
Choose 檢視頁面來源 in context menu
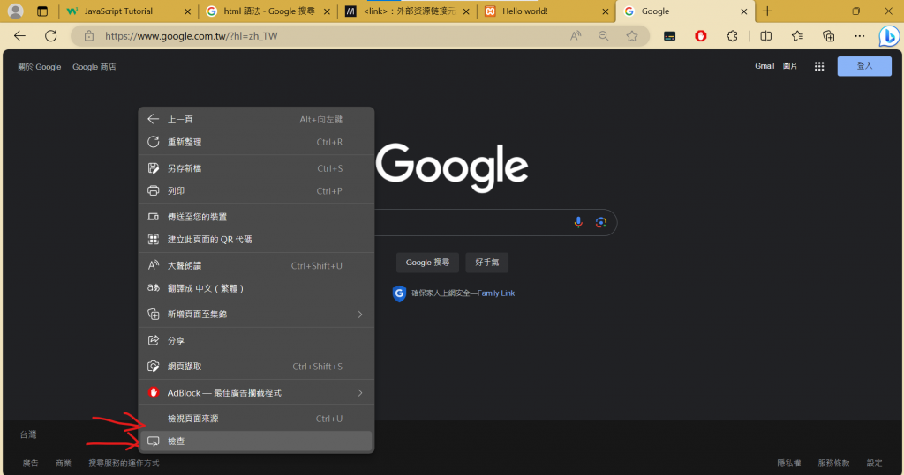click(x=256, y=419)
